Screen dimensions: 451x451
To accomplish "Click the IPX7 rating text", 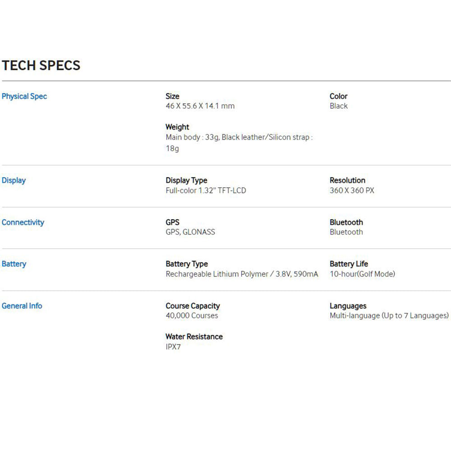I will click(x=173, y=346).
